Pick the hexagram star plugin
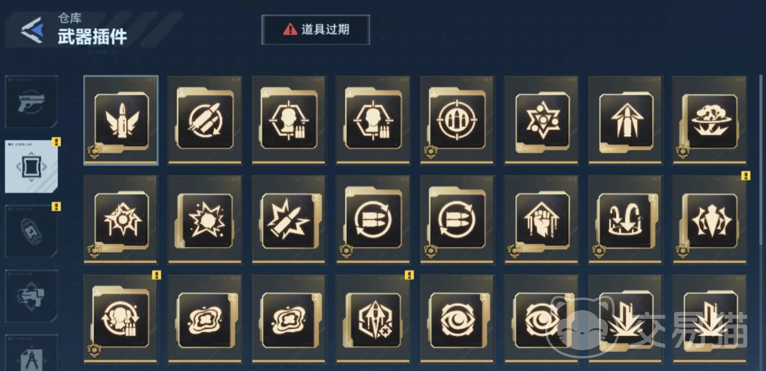Screen dimensions: 766x371 point(541,121)
